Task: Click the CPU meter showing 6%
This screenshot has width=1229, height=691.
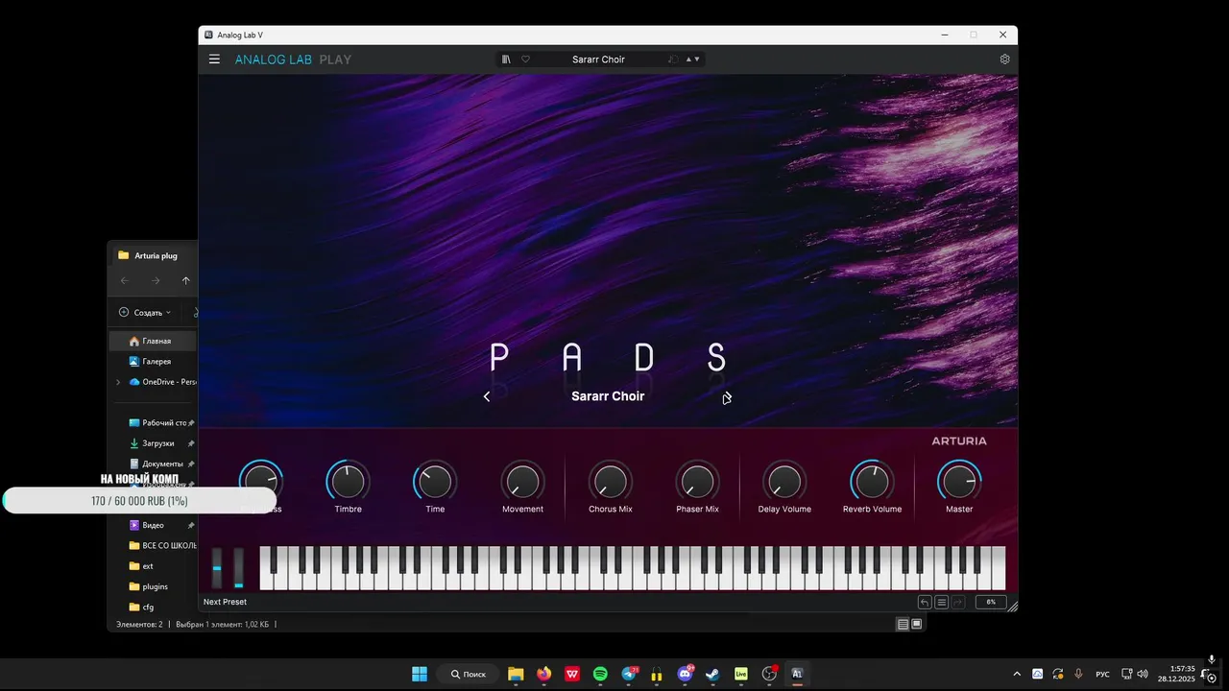Action: click(990, 602)
